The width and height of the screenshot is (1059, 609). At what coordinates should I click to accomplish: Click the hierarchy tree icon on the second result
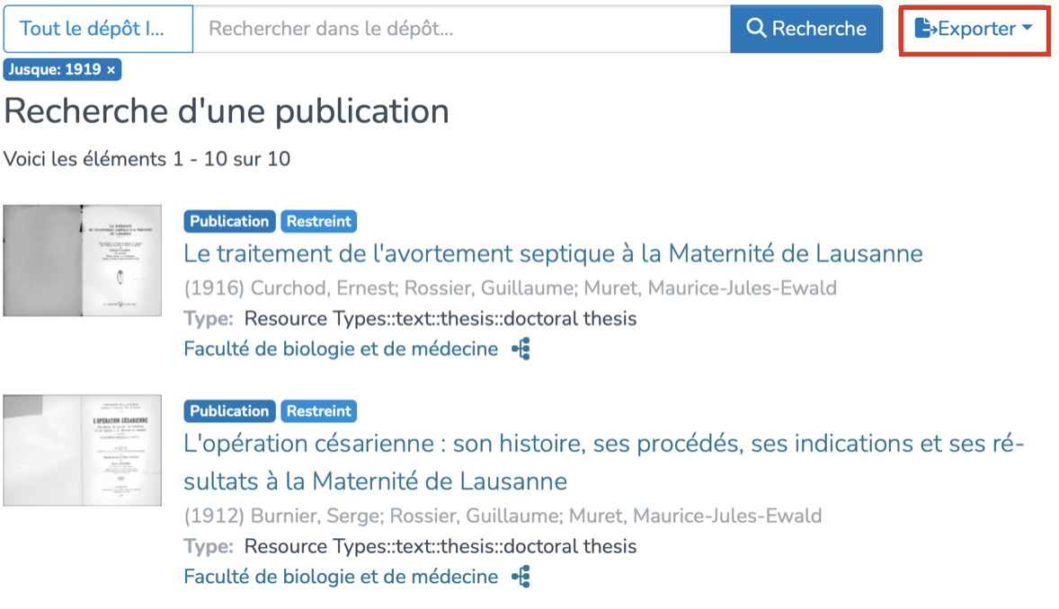521,576
